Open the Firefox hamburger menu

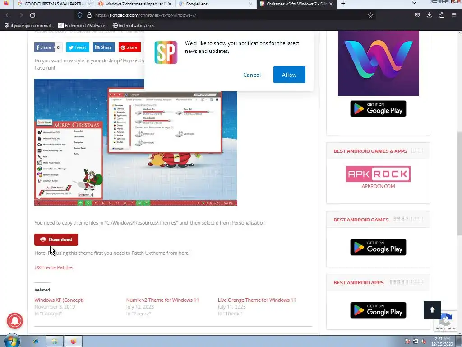(x=454, y=15)
